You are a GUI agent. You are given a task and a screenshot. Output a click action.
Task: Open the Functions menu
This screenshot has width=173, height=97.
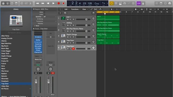point(76,9)
